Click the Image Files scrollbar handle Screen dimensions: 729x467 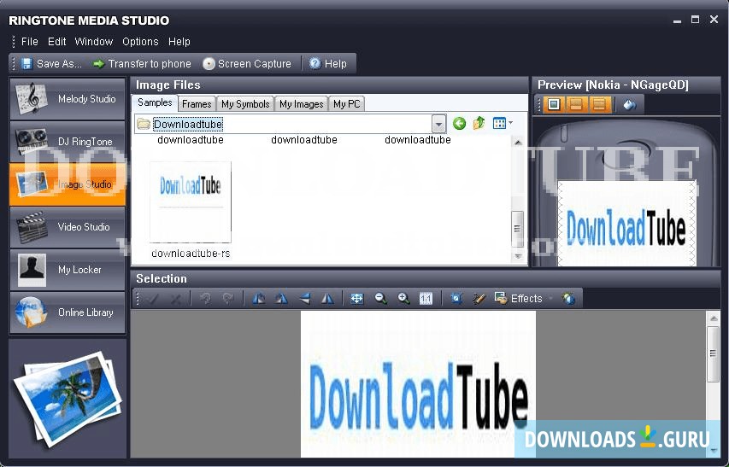[517, 230]
